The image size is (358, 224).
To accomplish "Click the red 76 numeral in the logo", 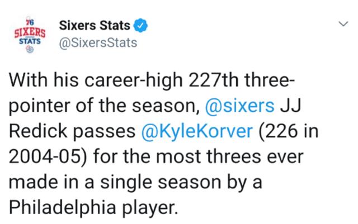I will tap(30, 22).
